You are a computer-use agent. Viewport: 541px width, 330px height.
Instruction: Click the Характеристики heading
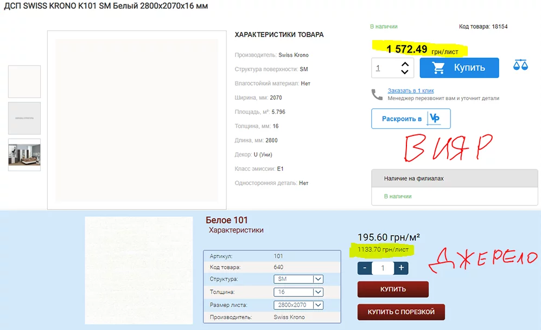pos(236,230)
